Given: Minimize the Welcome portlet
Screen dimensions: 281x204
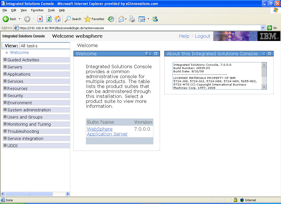Looking at the screenshot, I should pos(150,54).
